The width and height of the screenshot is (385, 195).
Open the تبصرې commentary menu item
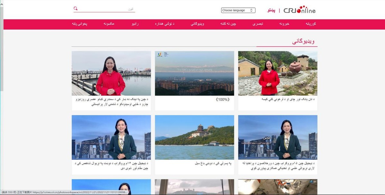tap(258, 24)
